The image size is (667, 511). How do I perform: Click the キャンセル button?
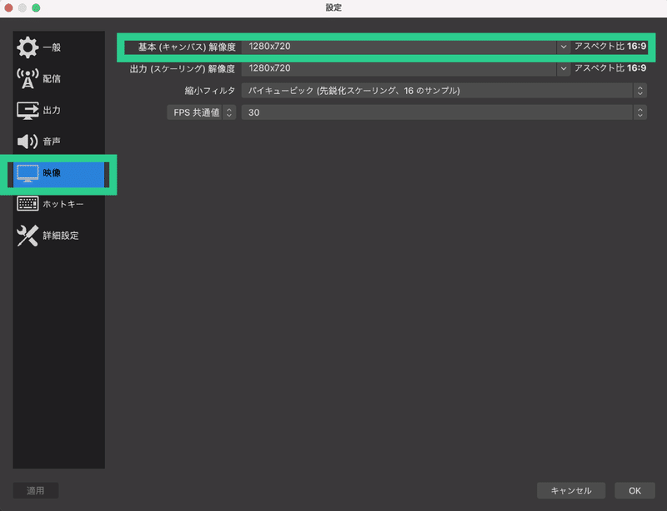pos(571,491)
